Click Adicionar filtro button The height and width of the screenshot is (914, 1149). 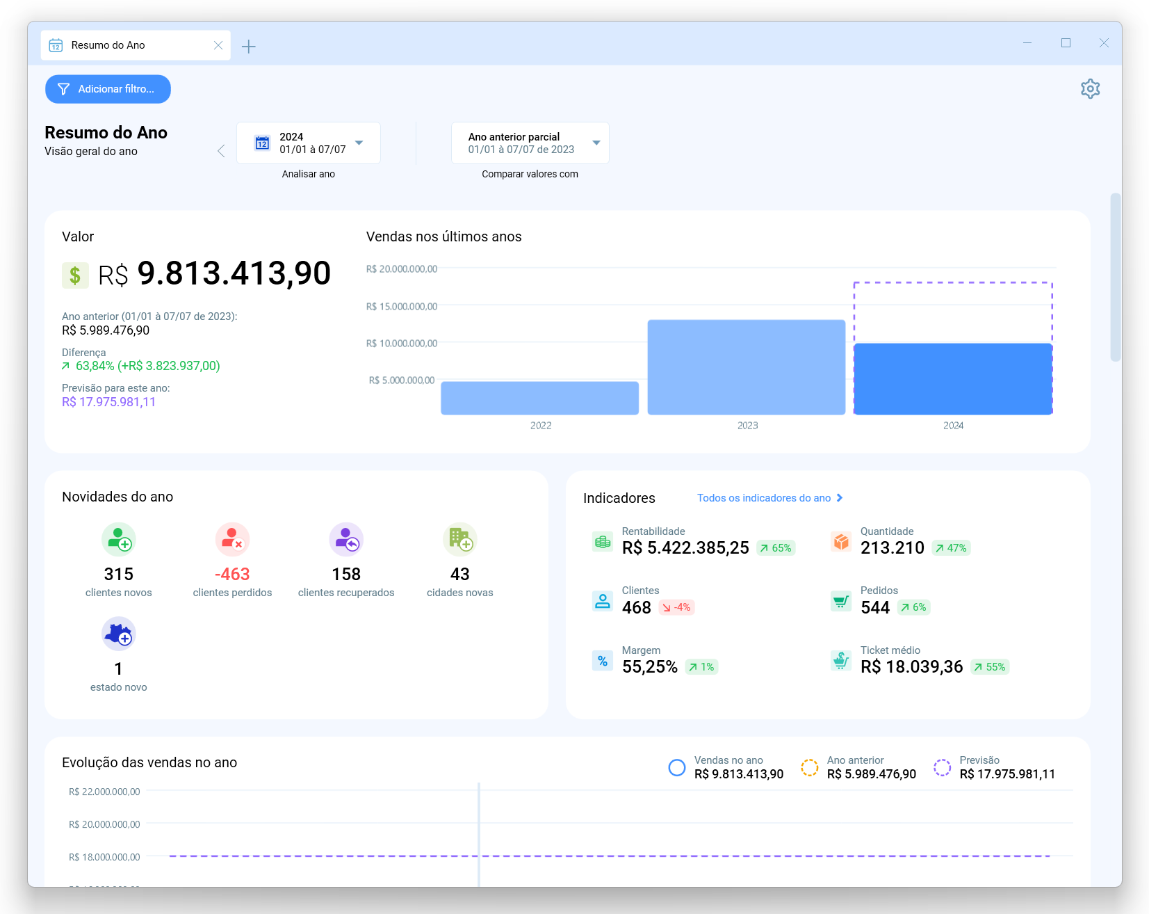[108, 89]
